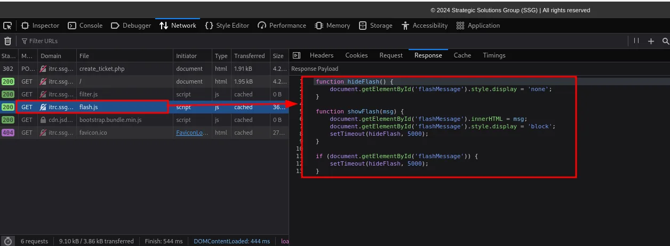
Task: Sort by Transferred column header
Action: [x=251, y=56]
